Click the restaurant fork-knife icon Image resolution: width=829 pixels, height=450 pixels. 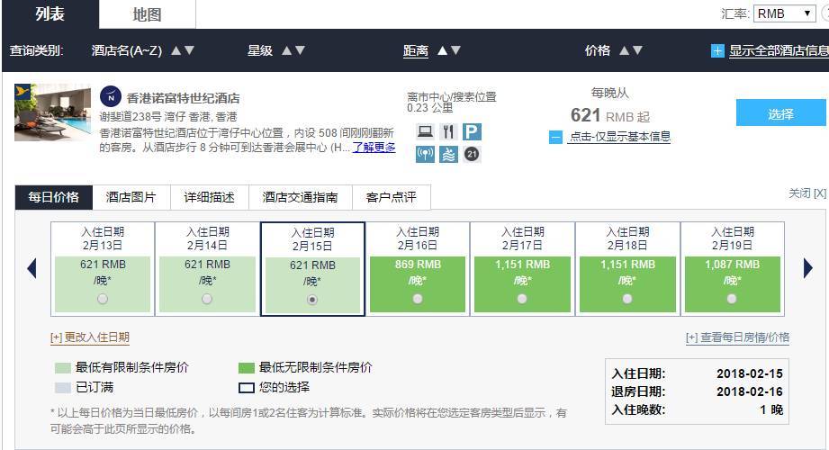coord(448,131)
